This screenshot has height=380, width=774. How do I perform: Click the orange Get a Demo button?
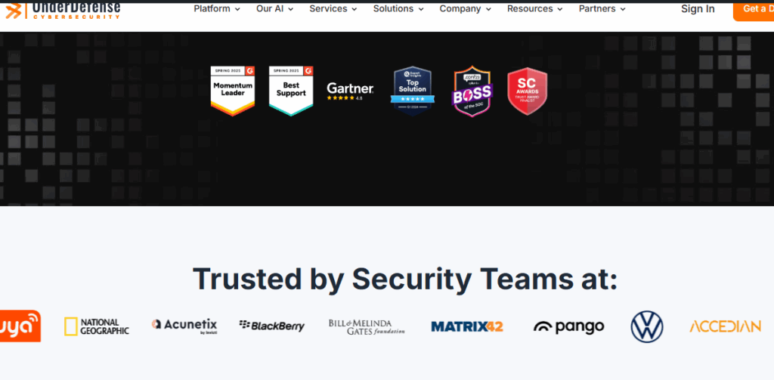[x=754, y=11]
